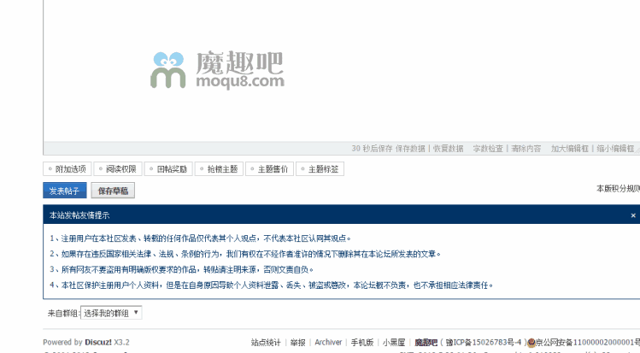Click 缩小编辑框 to shrink editor
The width and height of the screenshot is (640, 353).
(615, 149)
